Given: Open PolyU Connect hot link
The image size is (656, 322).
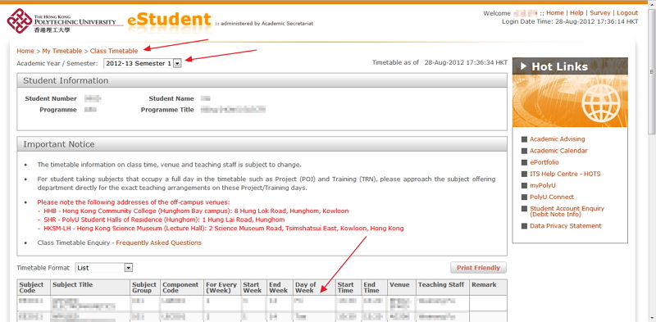Looking at the screenshot, I should pos(552,197).
